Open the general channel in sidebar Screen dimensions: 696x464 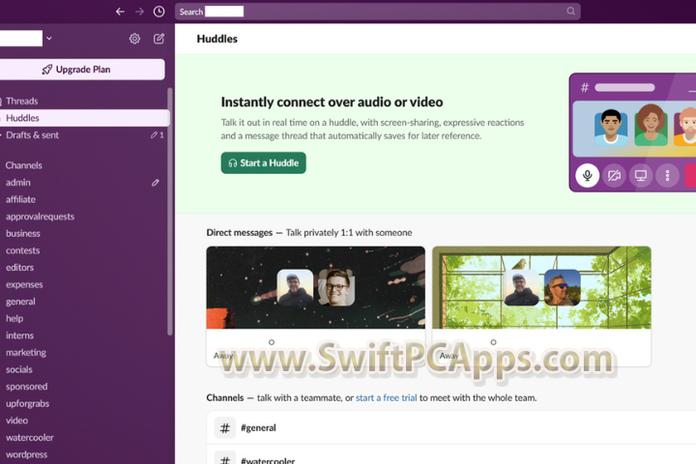[x=20, y=302]
